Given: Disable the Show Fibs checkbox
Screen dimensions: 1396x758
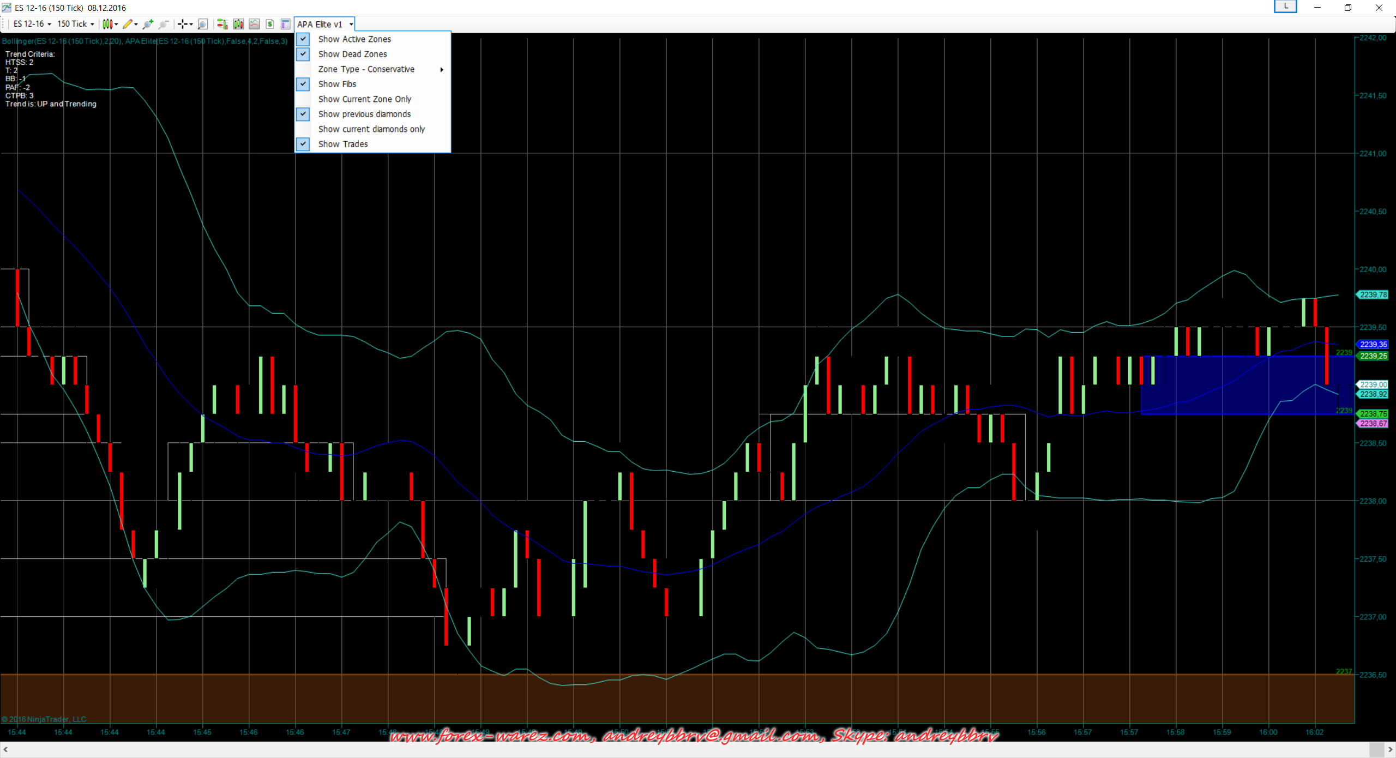Looking at the screenshot, I should pyautogui.click(x=337, y=84).
